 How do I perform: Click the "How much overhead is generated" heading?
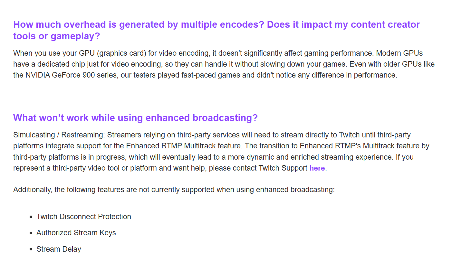[216, 24]
